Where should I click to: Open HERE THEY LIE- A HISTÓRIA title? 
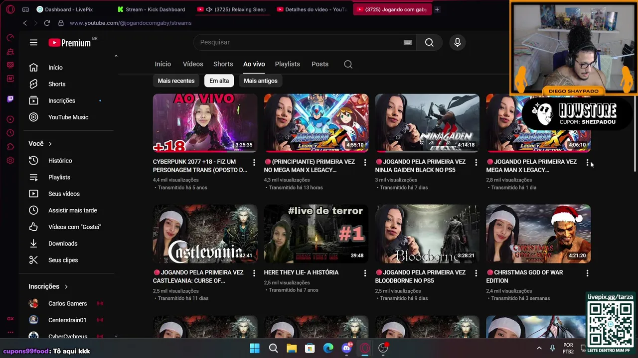301,272
